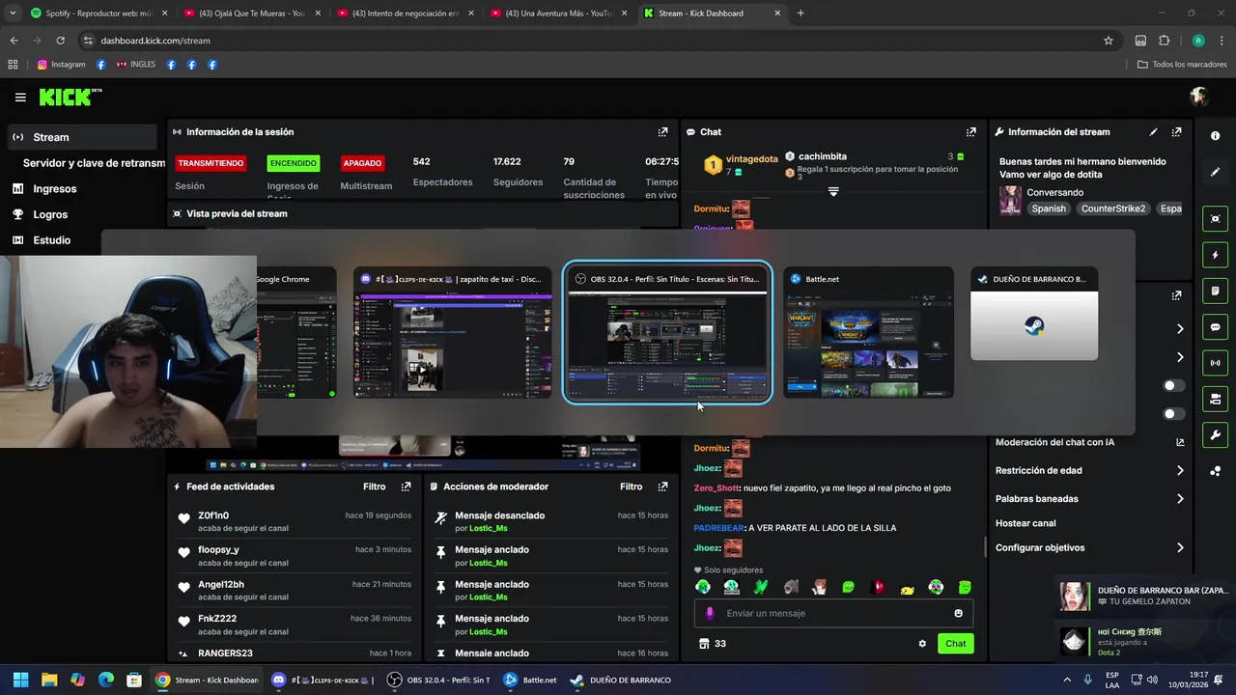Open the emoji picker in message box

tap(958, 613)
